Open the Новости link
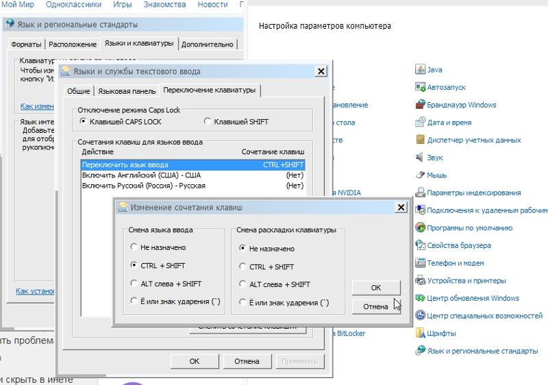This screenshot has width=548, height=385. 212,5
